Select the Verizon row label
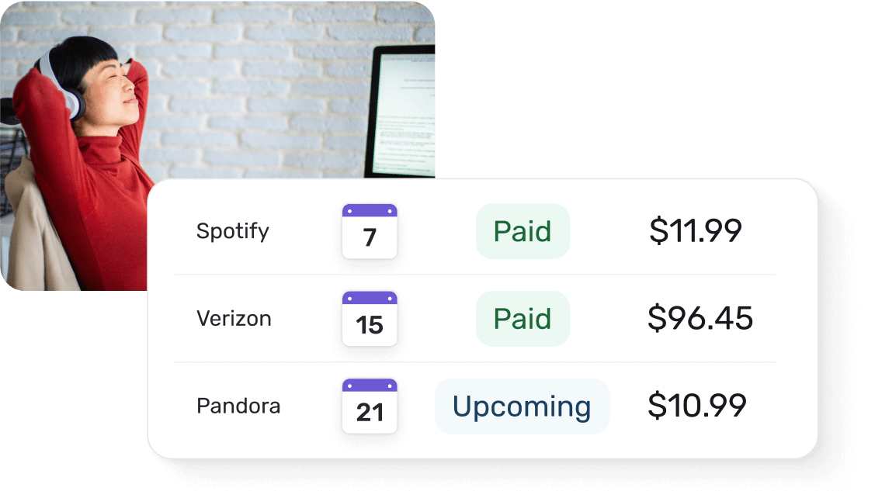Viewport: 875px width, 491px height. click(x=234, y=318)
